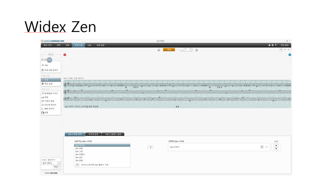
Task: Click the music note demo button
Action: tap(77, 165)
